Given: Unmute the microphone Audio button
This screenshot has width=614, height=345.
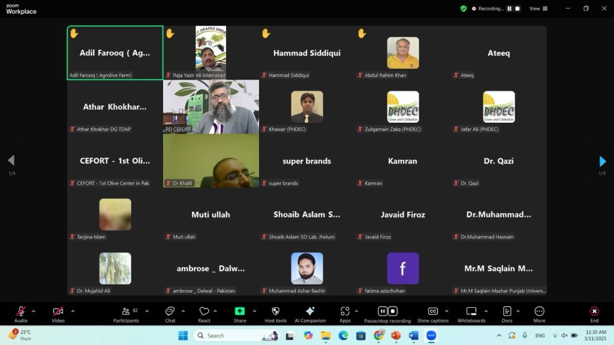Looking at the screenshot, I should 21,314.
